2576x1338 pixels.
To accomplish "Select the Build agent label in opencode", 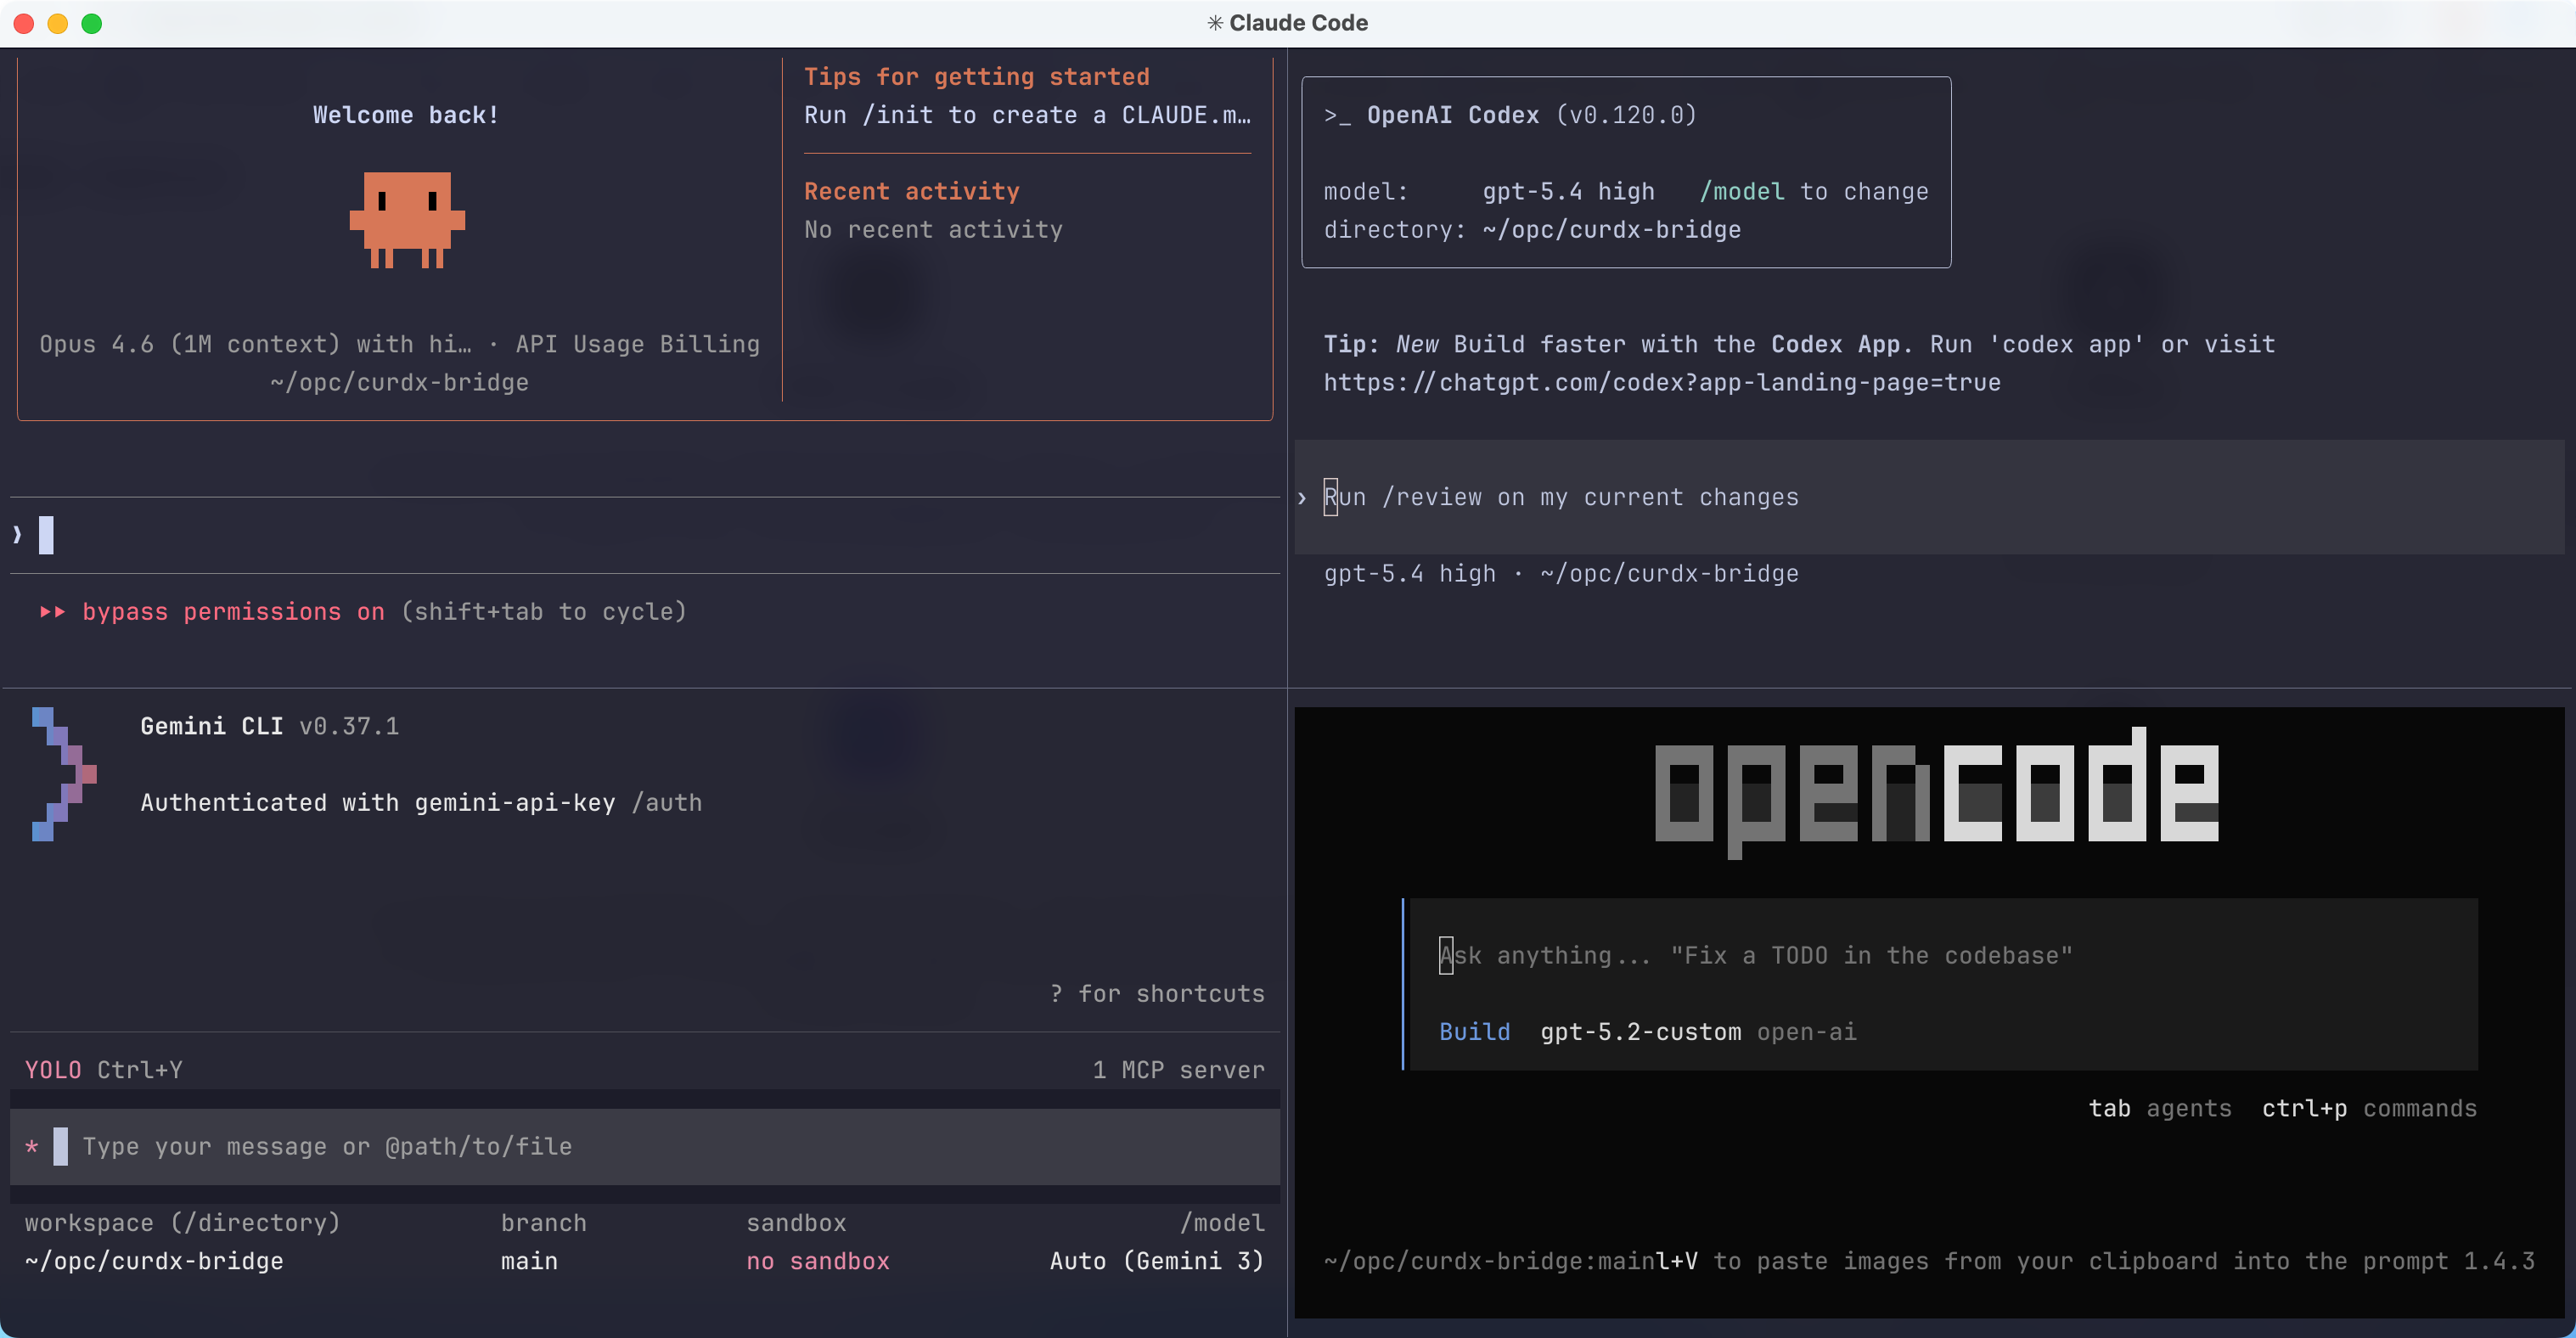I will pos(1474,1032).
